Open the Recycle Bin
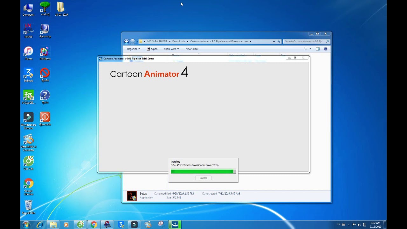 [x=28, y=207]
